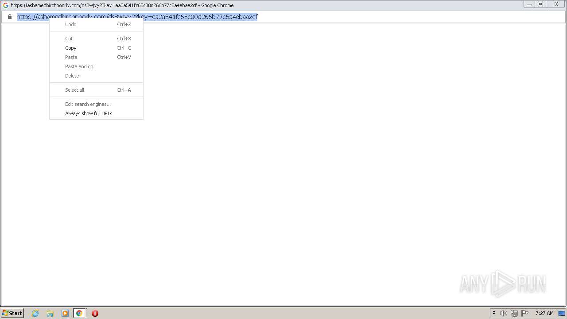Screen dimensions: 567x319
Task: Choose Cut from context menu
Action: 96,39
